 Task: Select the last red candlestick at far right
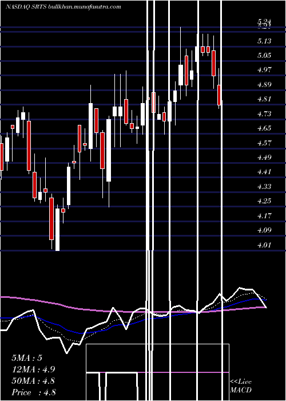click(219, 95)
